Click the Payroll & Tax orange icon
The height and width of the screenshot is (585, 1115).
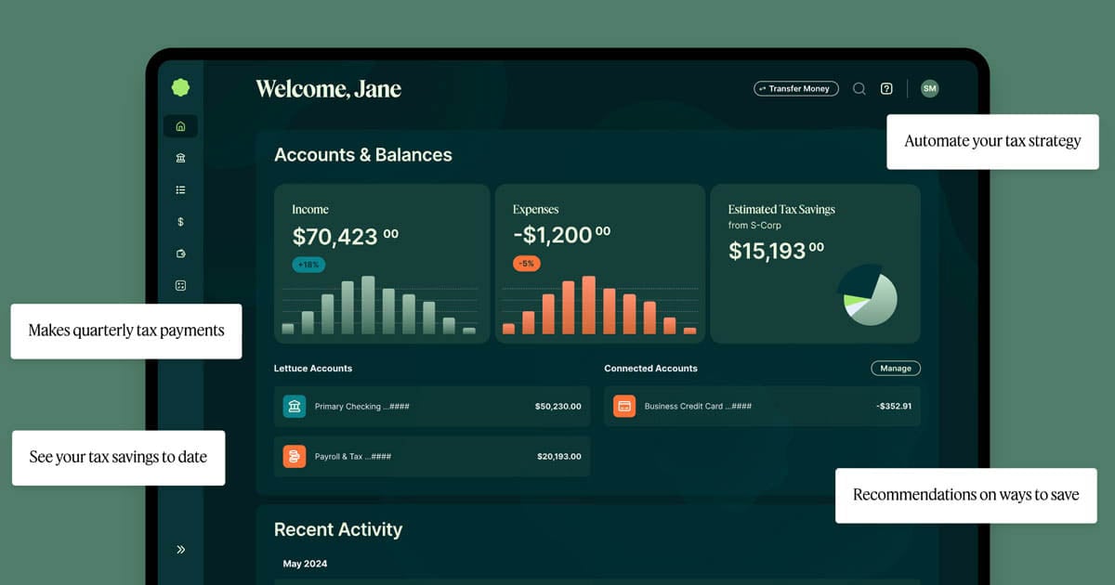[295, 456]
